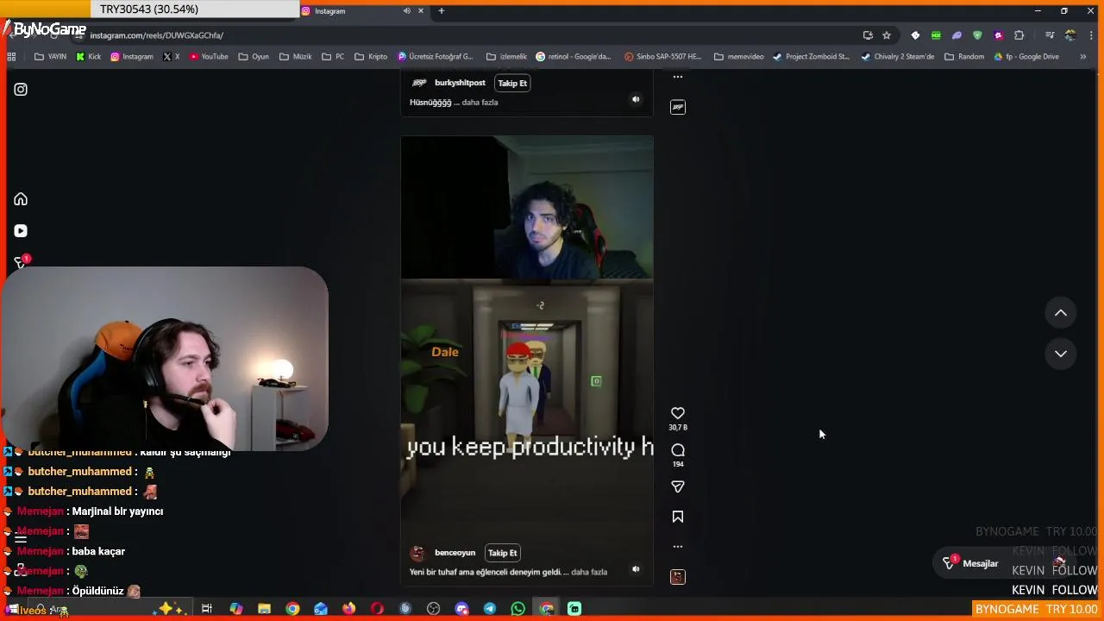Image resolution: width=1104 pixels, height=621 pixels.
Task: Toggle sound on the burkyshitpost reel
Action: tap(636, 99)
